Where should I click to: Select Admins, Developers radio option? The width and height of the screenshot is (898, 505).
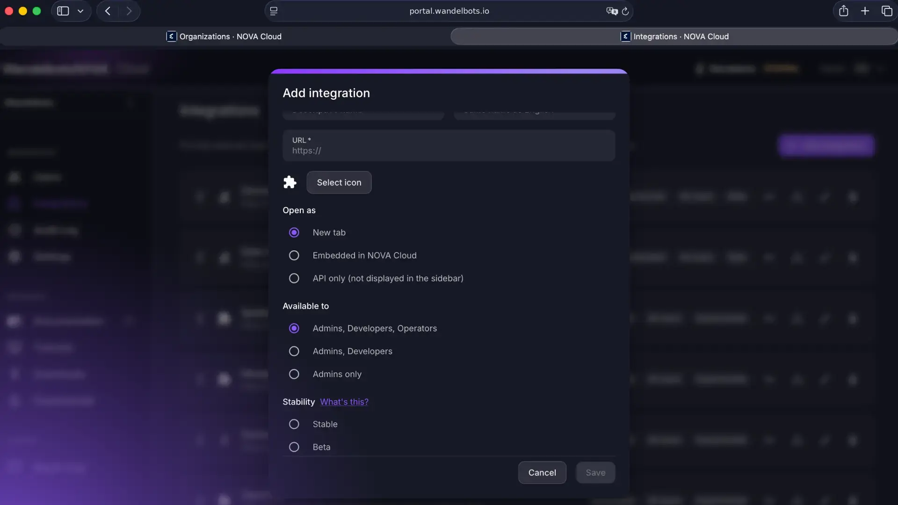tap(294, 351)
